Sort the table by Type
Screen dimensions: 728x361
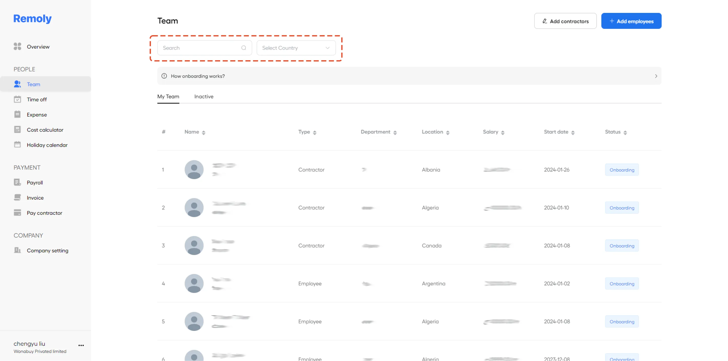[315, 132]
